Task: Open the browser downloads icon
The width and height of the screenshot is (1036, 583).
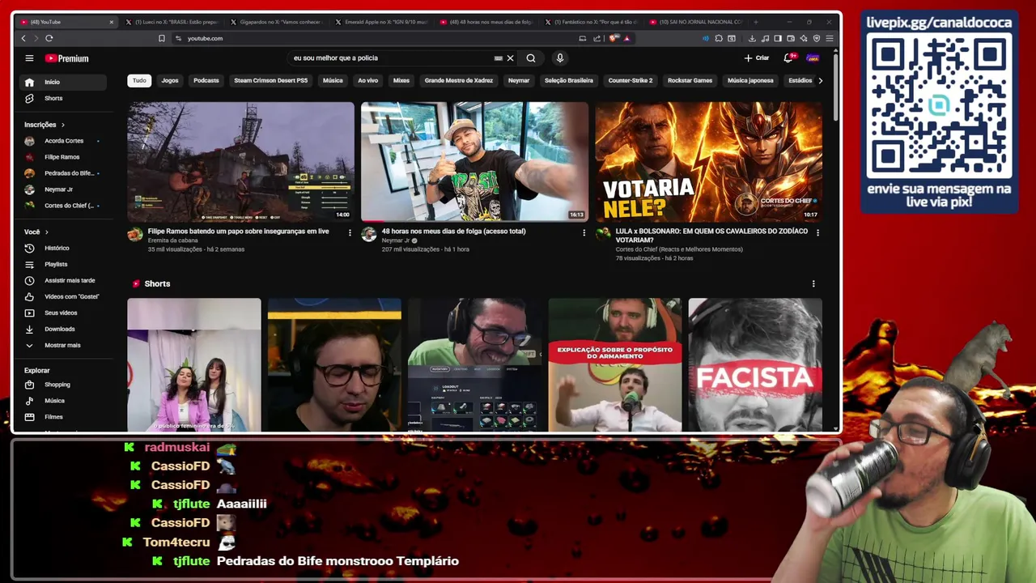Action: click(752, 38)
